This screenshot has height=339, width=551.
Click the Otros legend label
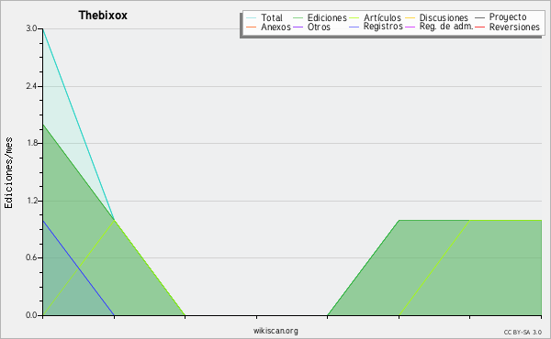(319, 27)
